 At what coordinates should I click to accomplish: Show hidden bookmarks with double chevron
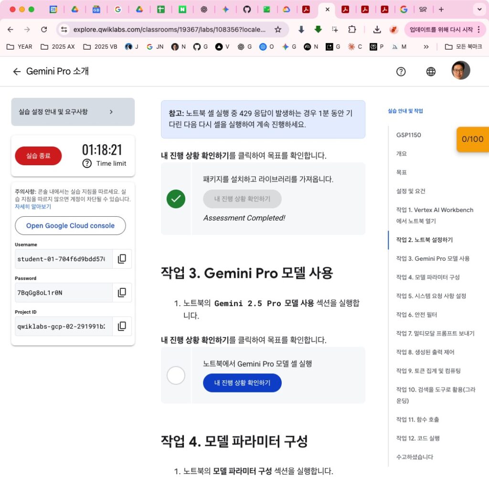(x=426, y=47)
